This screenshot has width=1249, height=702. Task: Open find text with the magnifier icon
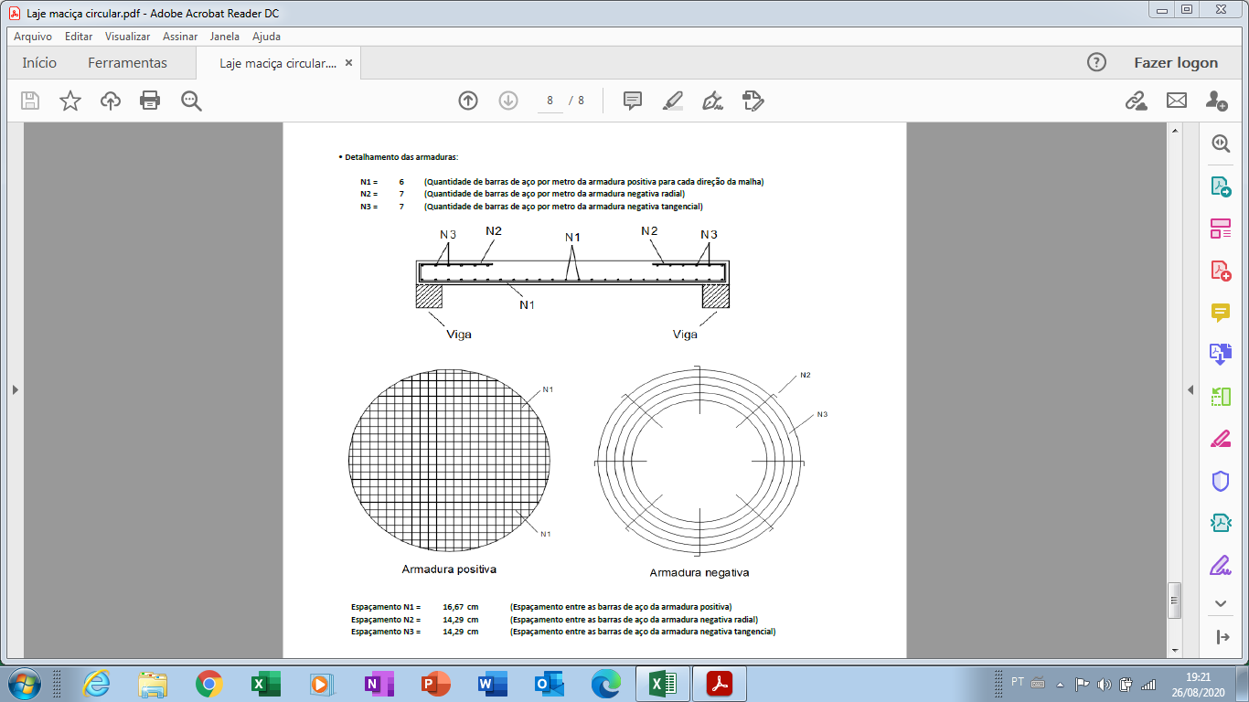[191, 101]
